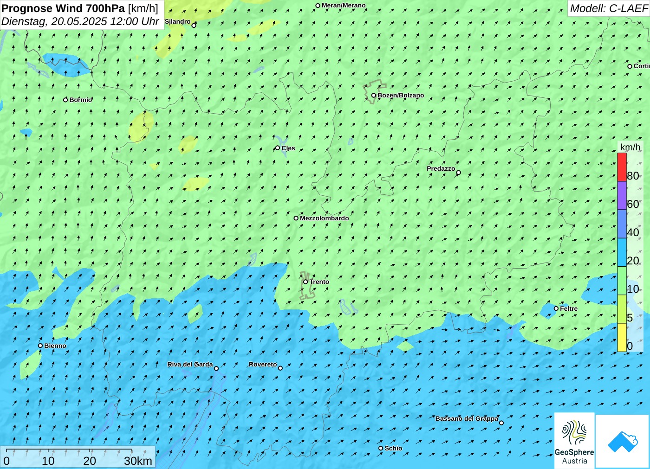Viewport: 650px width, 469px height.
Task: Pick the Silandro location marker circle
Action: click(194, 26)
